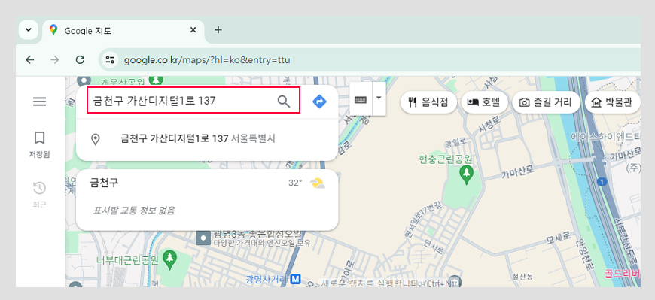Click the location pin suggestion icon
The height and width of the screenshot is (300, 655).
pos(96,139)
